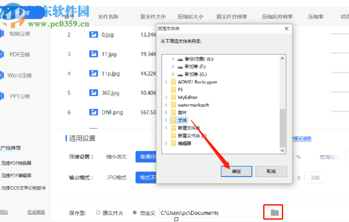Click the FS folder icon

[174, 90]
